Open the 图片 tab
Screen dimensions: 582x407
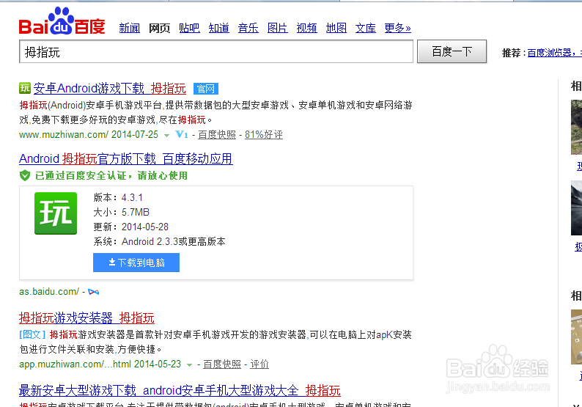(278, 28)
